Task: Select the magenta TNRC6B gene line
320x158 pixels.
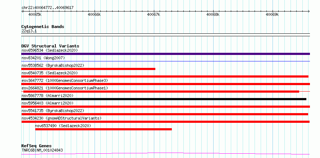Action: click(x=165, y=154)
